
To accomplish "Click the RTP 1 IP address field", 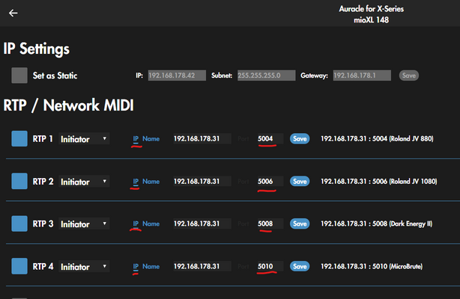I will pos(202,138).
